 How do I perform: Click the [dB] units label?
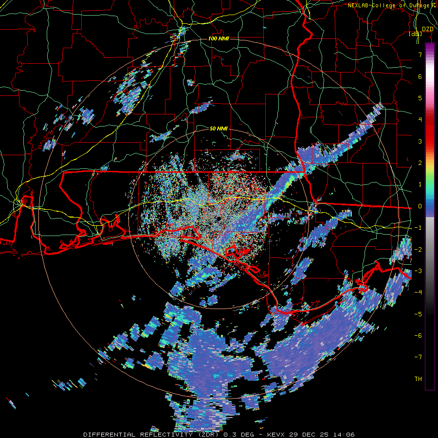click(416, 34)
